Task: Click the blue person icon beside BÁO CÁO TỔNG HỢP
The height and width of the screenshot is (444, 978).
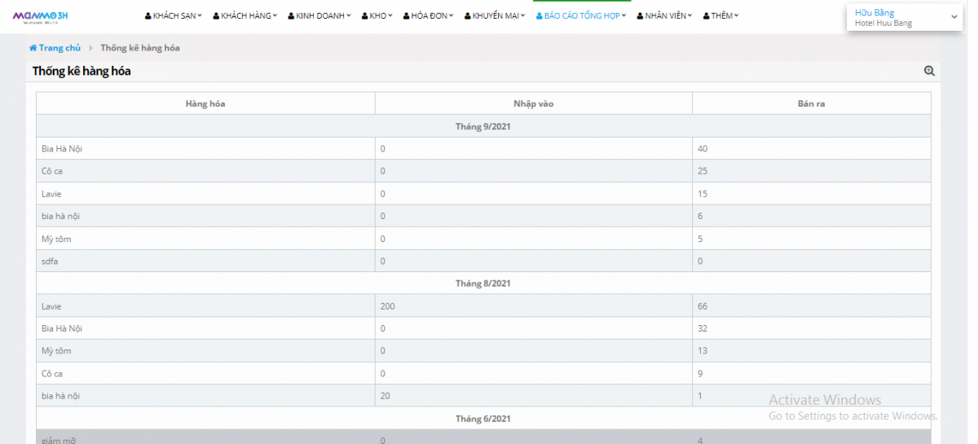Action: pyautogui.click(x=540, y=16)
